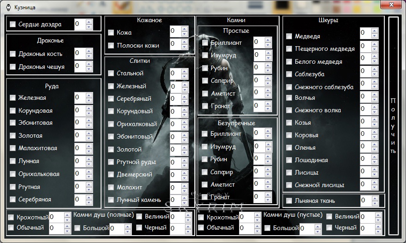Screen dimensions: 406x243
Task: Decrease the Орихалковая ore count
Action: [89, 176]
